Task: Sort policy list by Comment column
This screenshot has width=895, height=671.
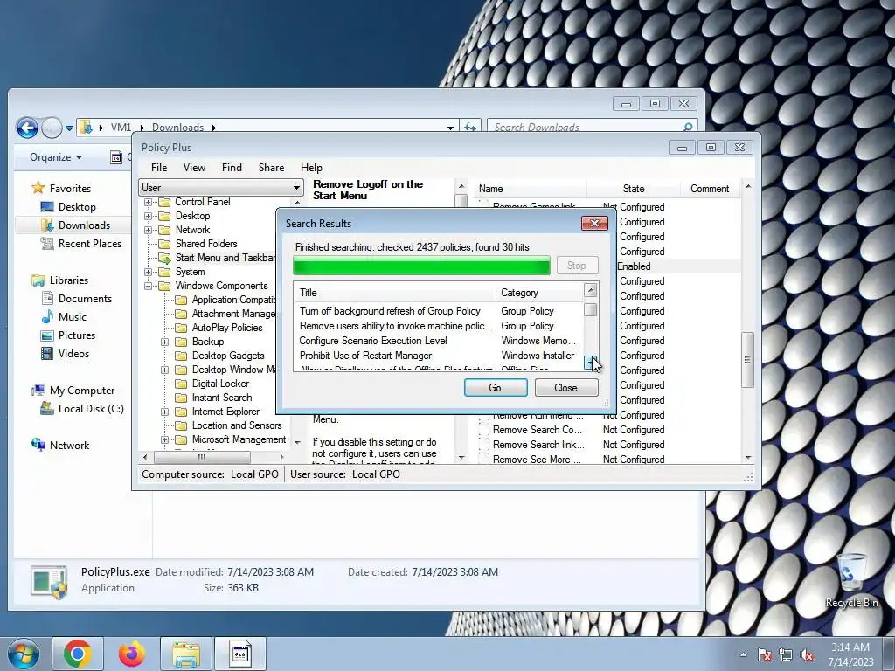Action: click(710, 189)
